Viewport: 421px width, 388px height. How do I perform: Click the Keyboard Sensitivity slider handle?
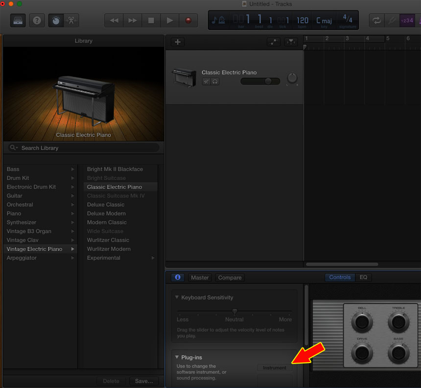(x=234, y=311)
